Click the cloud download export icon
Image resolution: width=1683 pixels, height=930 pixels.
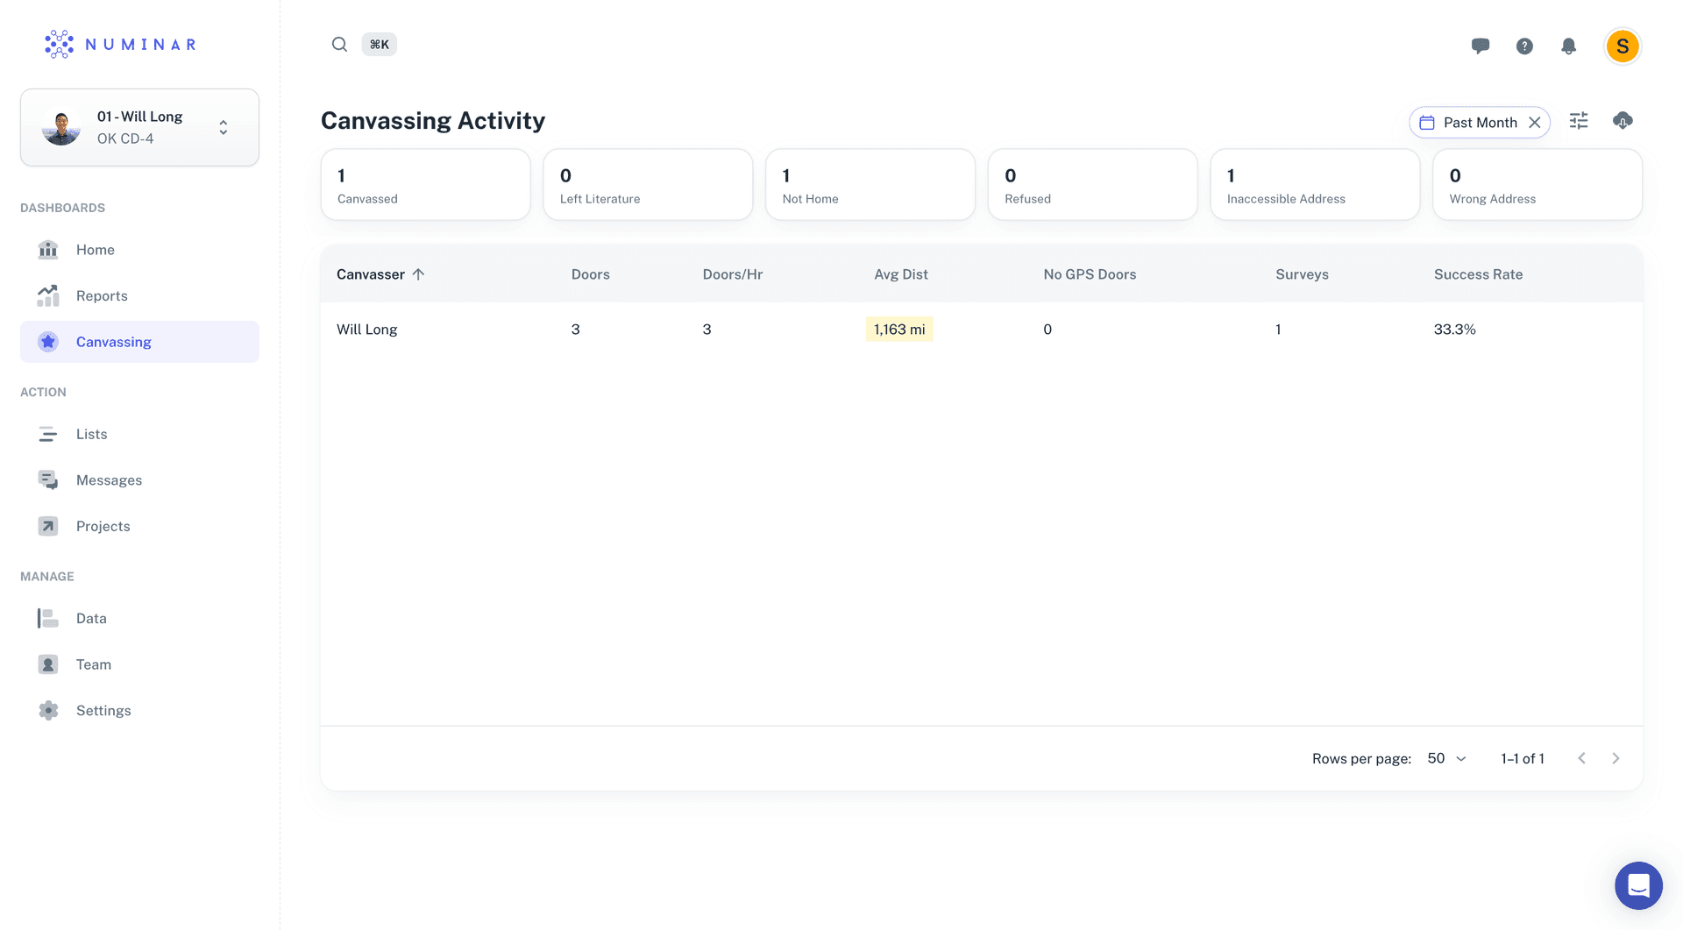[x=1623, y=121]
